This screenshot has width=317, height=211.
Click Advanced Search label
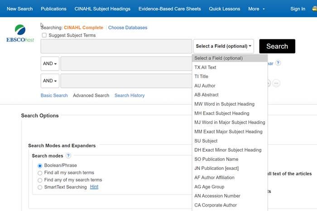[91, 96]
